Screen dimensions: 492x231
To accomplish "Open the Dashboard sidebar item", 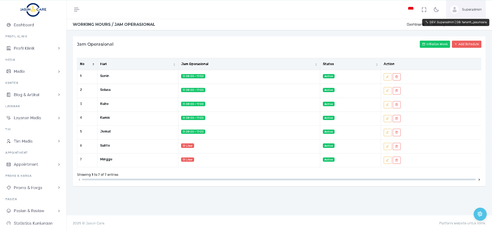I will click(x=24, y=25).
